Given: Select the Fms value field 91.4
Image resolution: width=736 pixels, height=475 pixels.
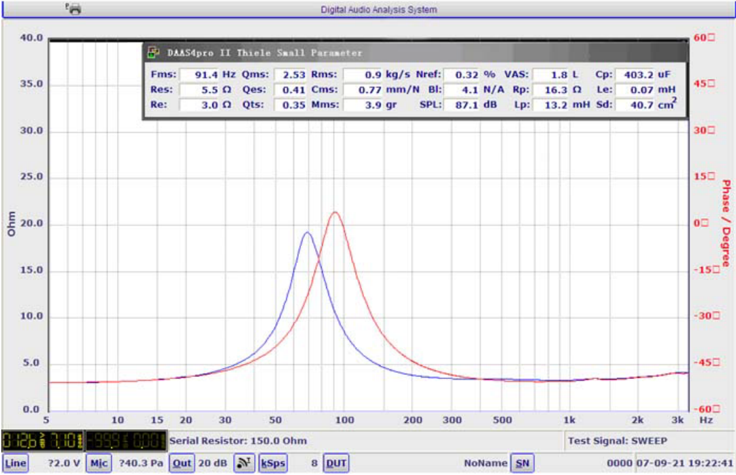Looking at the screenshot, I should pos(200,74).
